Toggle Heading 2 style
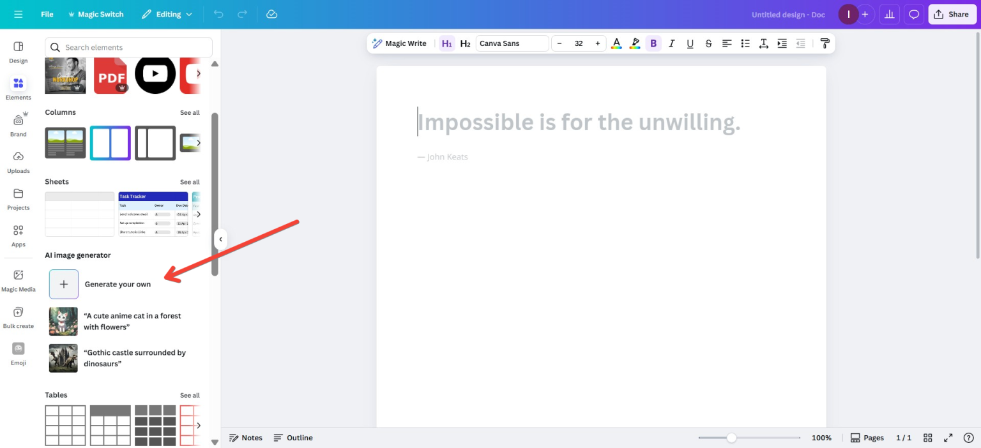Image resolution: width=981 pixels, height=448 pixels. click(465, 43)
